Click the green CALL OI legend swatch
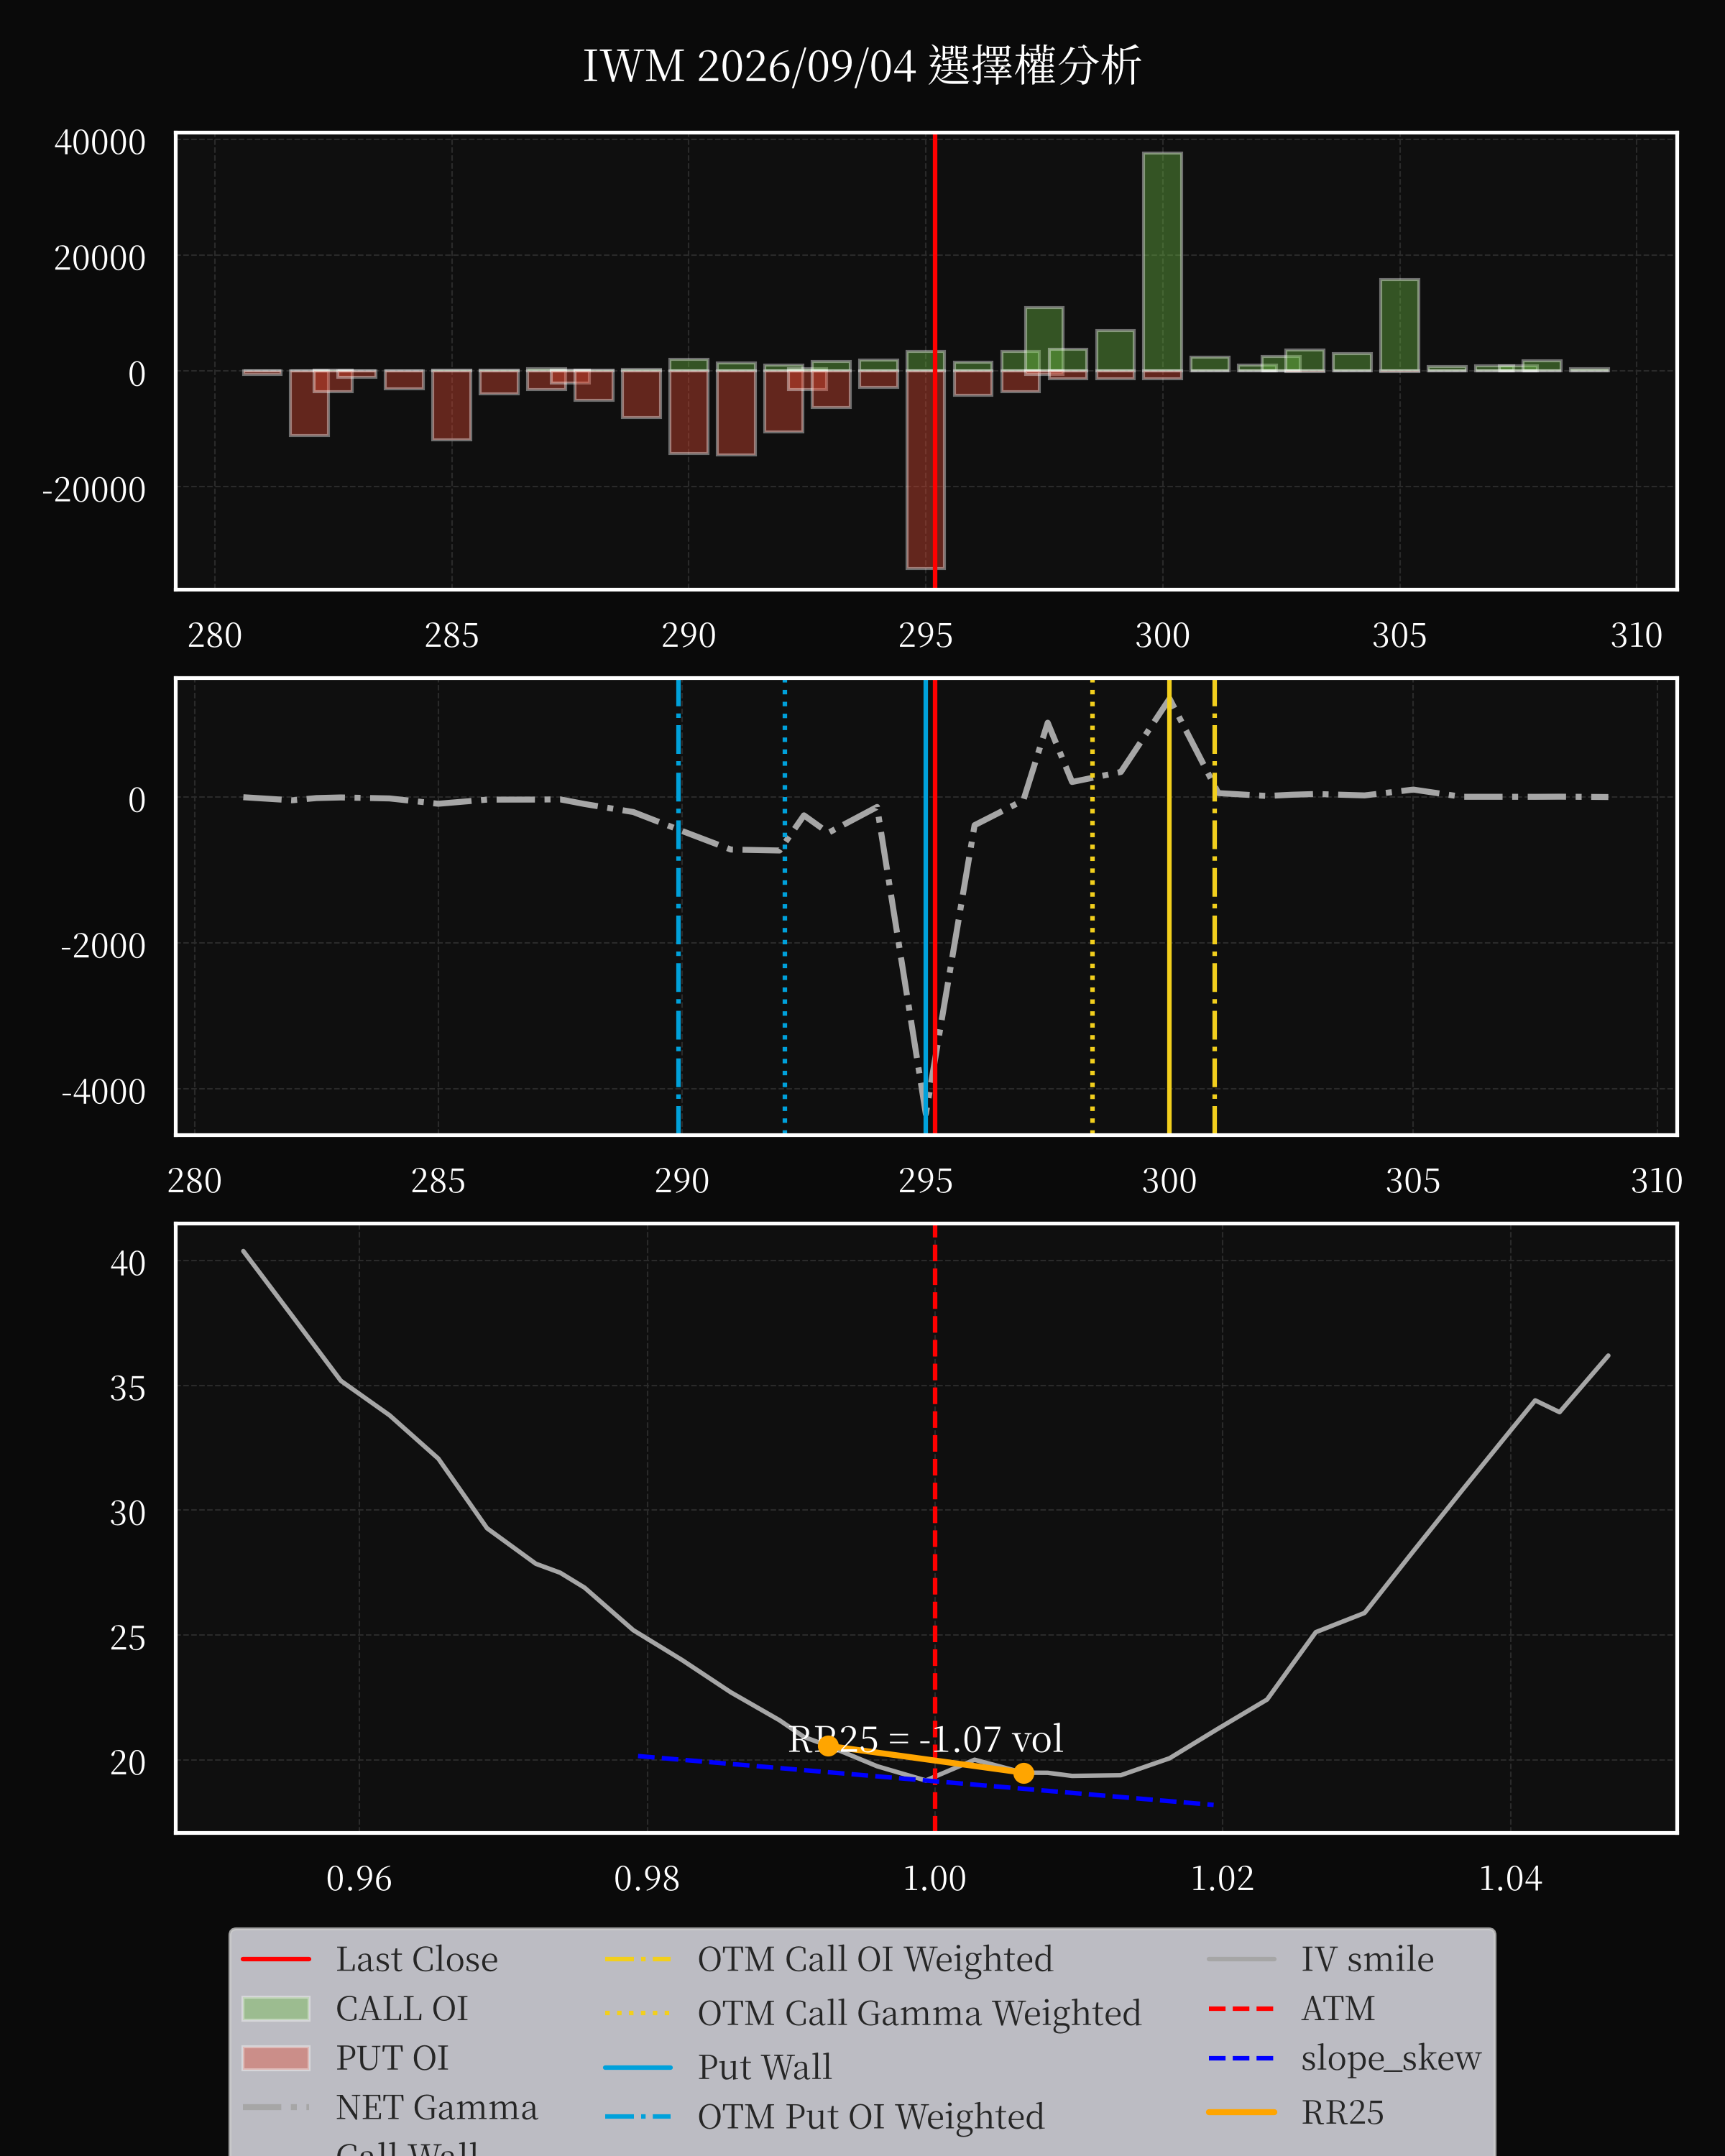 coord(276,2008)
